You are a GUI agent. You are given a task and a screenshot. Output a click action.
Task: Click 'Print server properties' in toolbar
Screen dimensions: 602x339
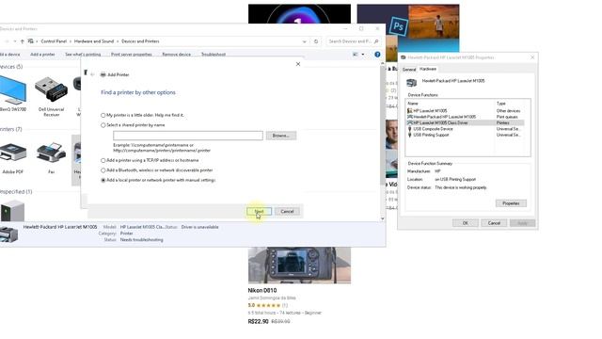[132, 55]
